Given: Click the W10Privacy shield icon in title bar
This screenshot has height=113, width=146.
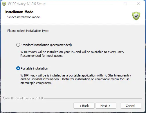Looking at the screenshot, I should click(4, 4).
